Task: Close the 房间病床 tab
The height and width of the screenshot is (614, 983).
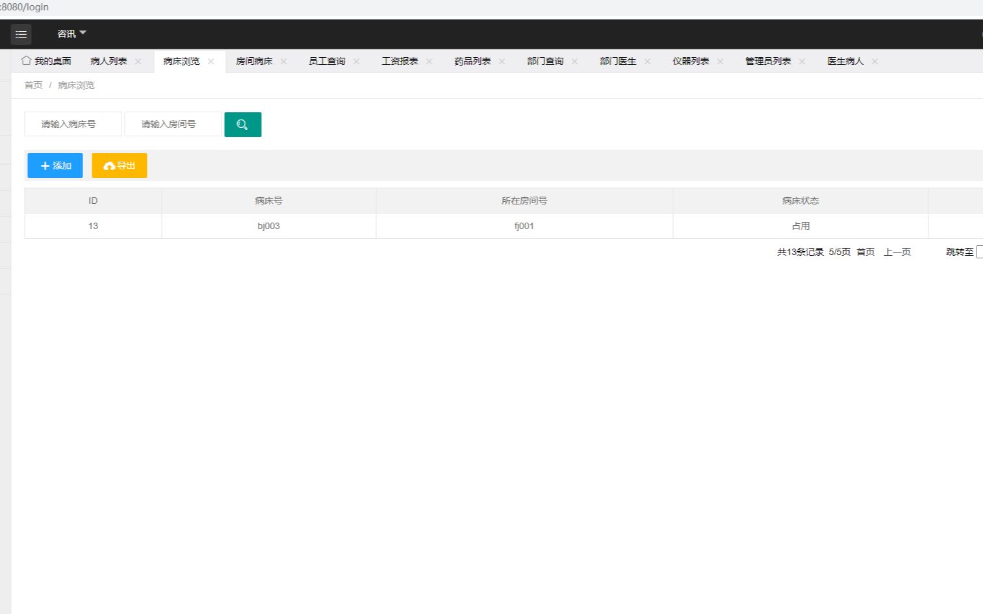Action: click(284, 62)
